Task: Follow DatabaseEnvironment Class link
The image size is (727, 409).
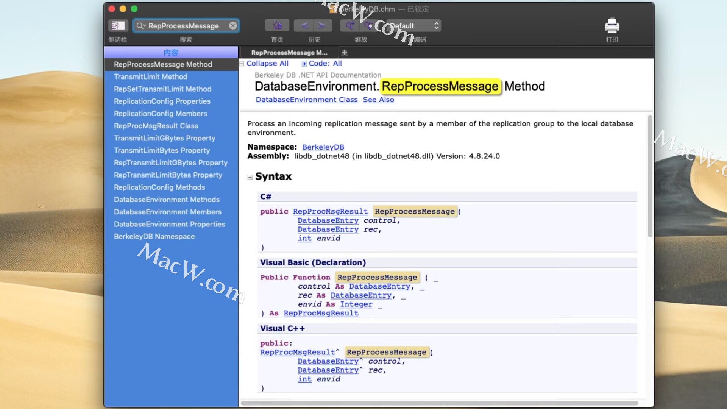Action: click(x=307, y=100)
